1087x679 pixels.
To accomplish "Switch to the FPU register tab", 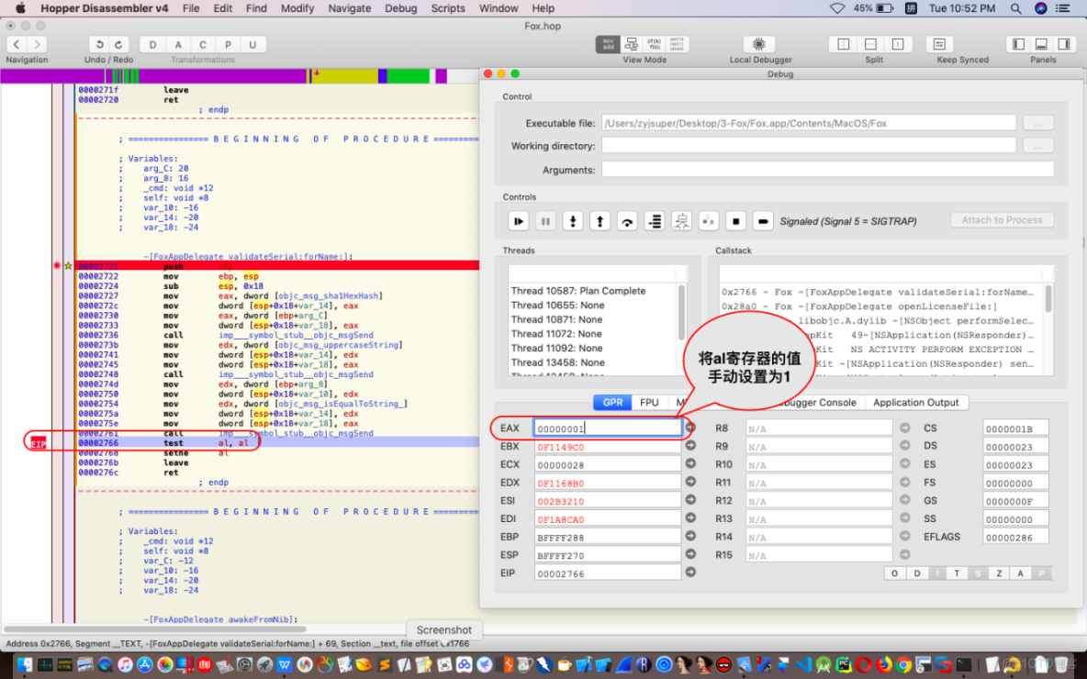I will coord(648,402).
